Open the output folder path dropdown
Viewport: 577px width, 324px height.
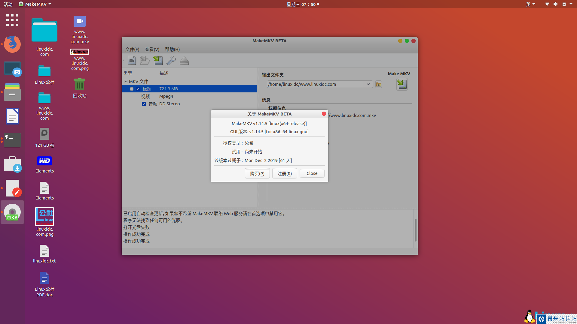pyautogui.click(x=368, y=84)
